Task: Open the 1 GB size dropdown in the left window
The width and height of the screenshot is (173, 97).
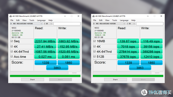Action: [x=48, y=24]
